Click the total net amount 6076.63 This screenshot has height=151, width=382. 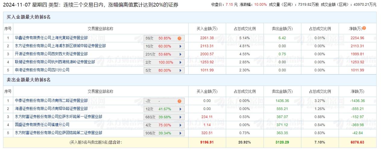(x=357, y=142)
